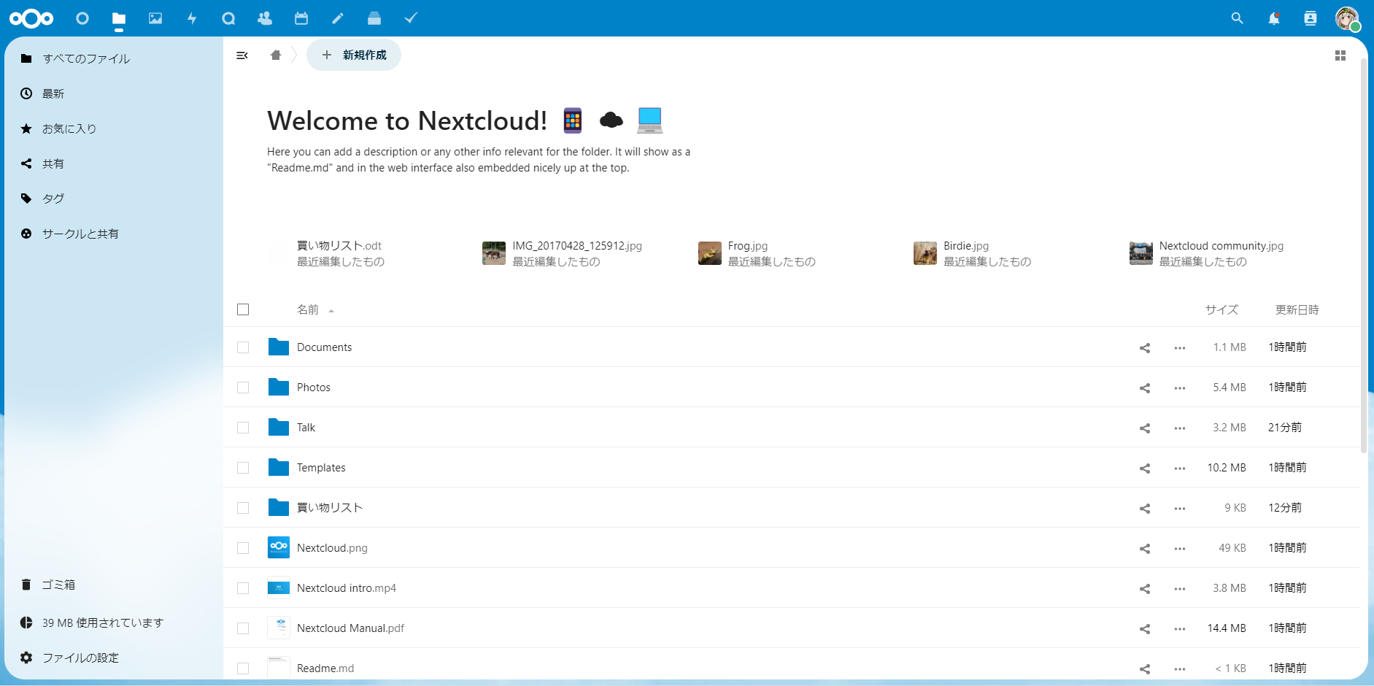
Task: Select the Documents folder checkbox
Action: coord(243,347)
